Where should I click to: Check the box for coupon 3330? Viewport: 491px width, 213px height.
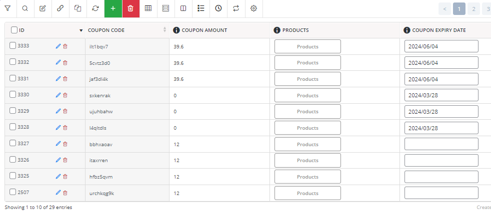coord(12,94)
